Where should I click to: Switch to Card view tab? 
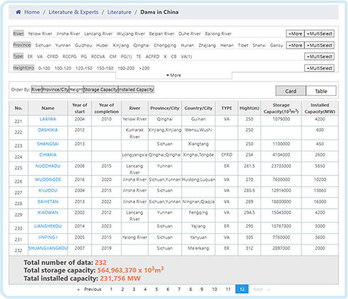tap(291, 91)
